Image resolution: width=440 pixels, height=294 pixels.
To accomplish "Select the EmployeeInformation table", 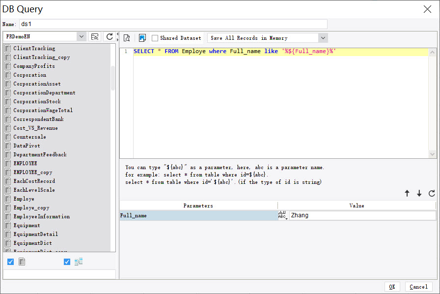I will tap(42, 216).
